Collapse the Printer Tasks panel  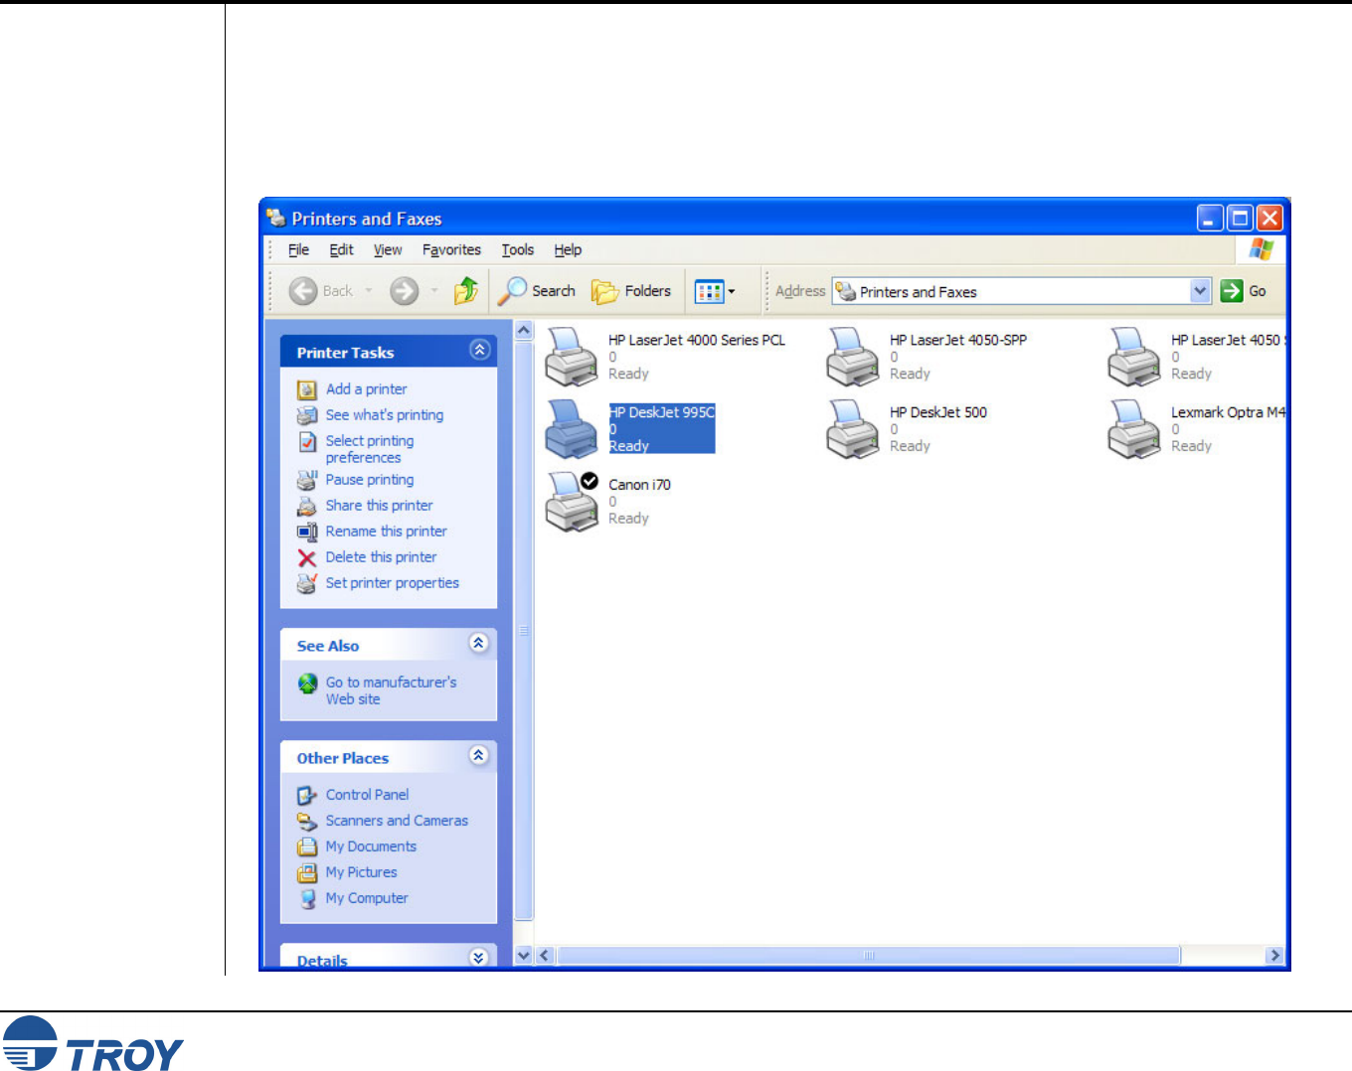(x=479, y=350)
